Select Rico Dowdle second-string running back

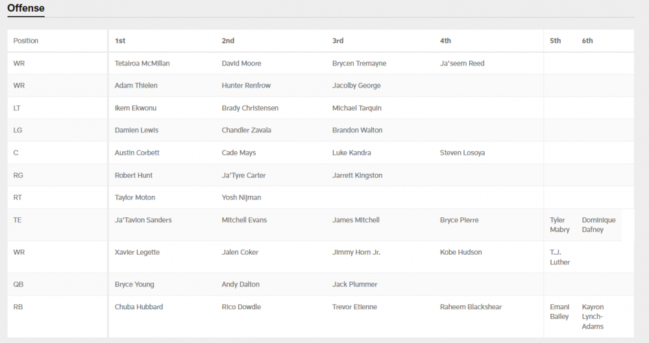click(x=241, y=307)
